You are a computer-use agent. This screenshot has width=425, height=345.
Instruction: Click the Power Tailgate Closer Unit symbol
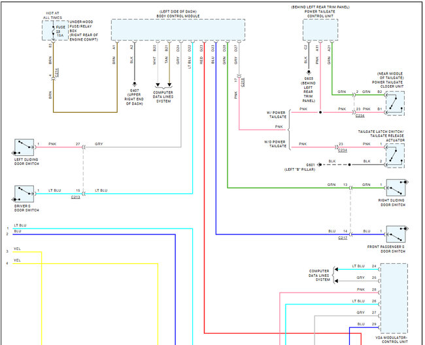click(395, 103)
